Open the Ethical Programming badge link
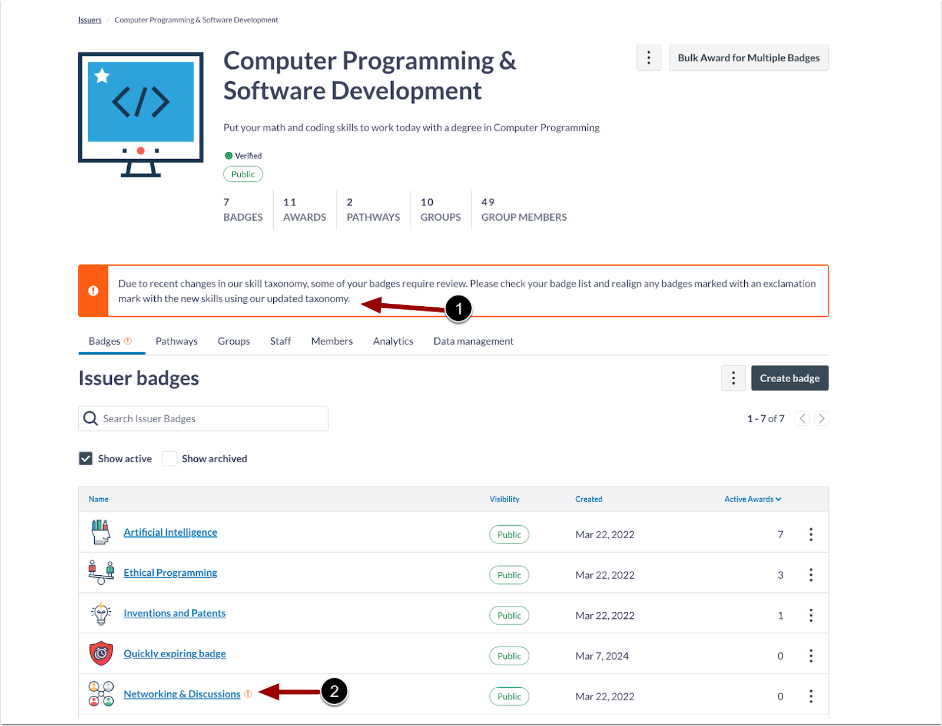Viewport: 942px width, 726px height. point(170,573)
